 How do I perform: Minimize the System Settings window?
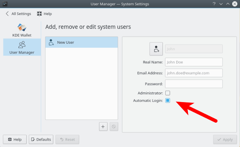221,4
